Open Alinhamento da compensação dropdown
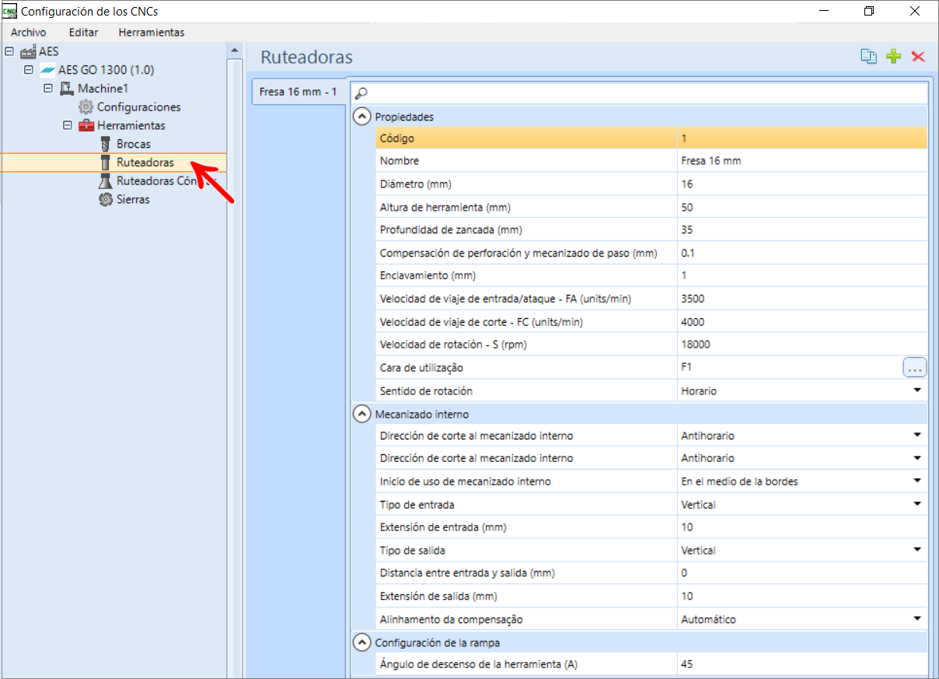939x679 pixels. (x=917, y=619)
